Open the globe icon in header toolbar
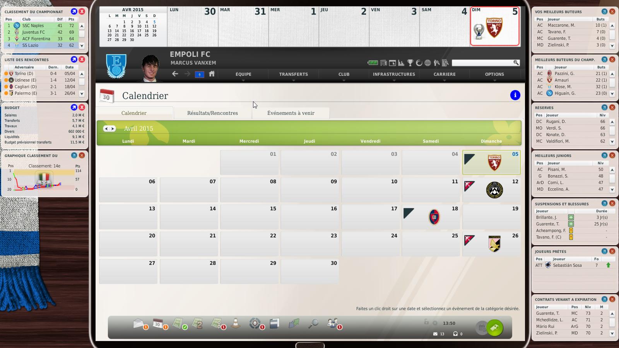 pyautogui.click(x=428, y=63)
